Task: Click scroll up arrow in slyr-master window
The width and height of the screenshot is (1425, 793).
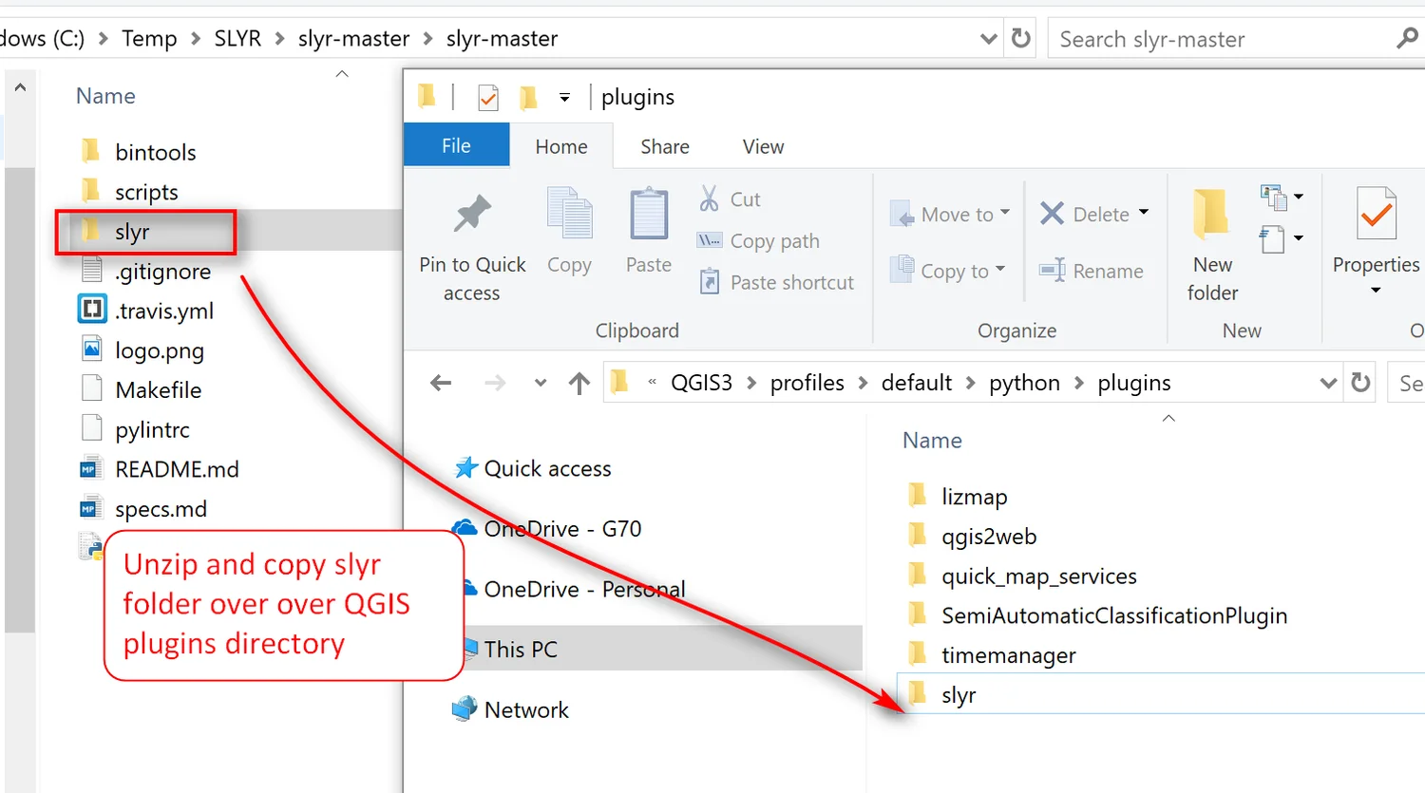Action: pos(20,87)
